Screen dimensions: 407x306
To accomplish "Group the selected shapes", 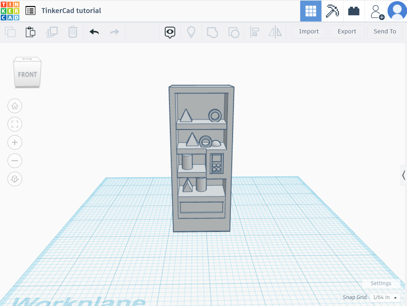I will point(212,32).
